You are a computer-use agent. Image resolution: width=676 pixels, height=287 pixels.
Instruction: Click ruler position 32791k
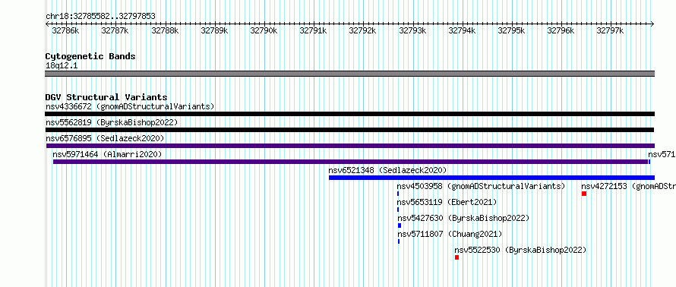pos(314,31)
